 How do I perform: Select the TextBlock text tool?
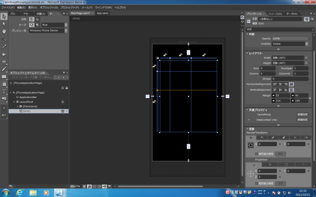click(x=4, y=91)
